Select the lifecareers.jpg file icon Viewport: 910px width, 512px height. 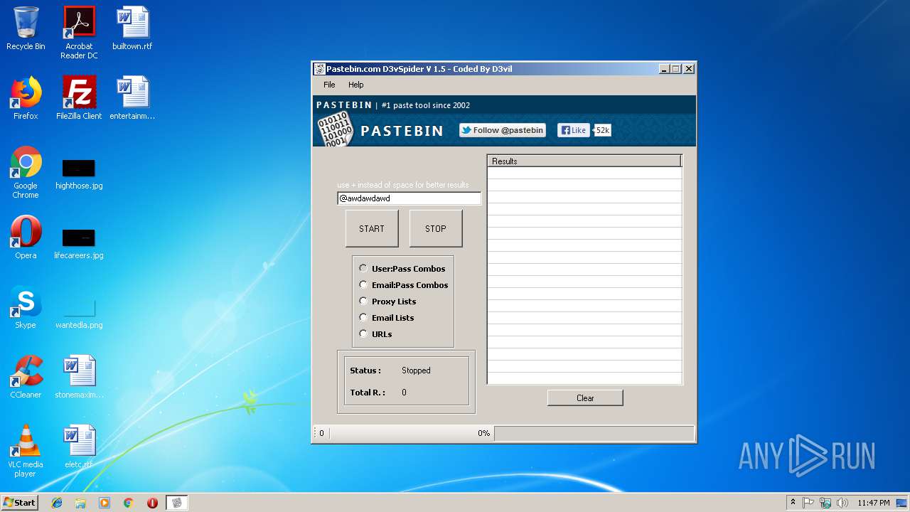(79, 243)
